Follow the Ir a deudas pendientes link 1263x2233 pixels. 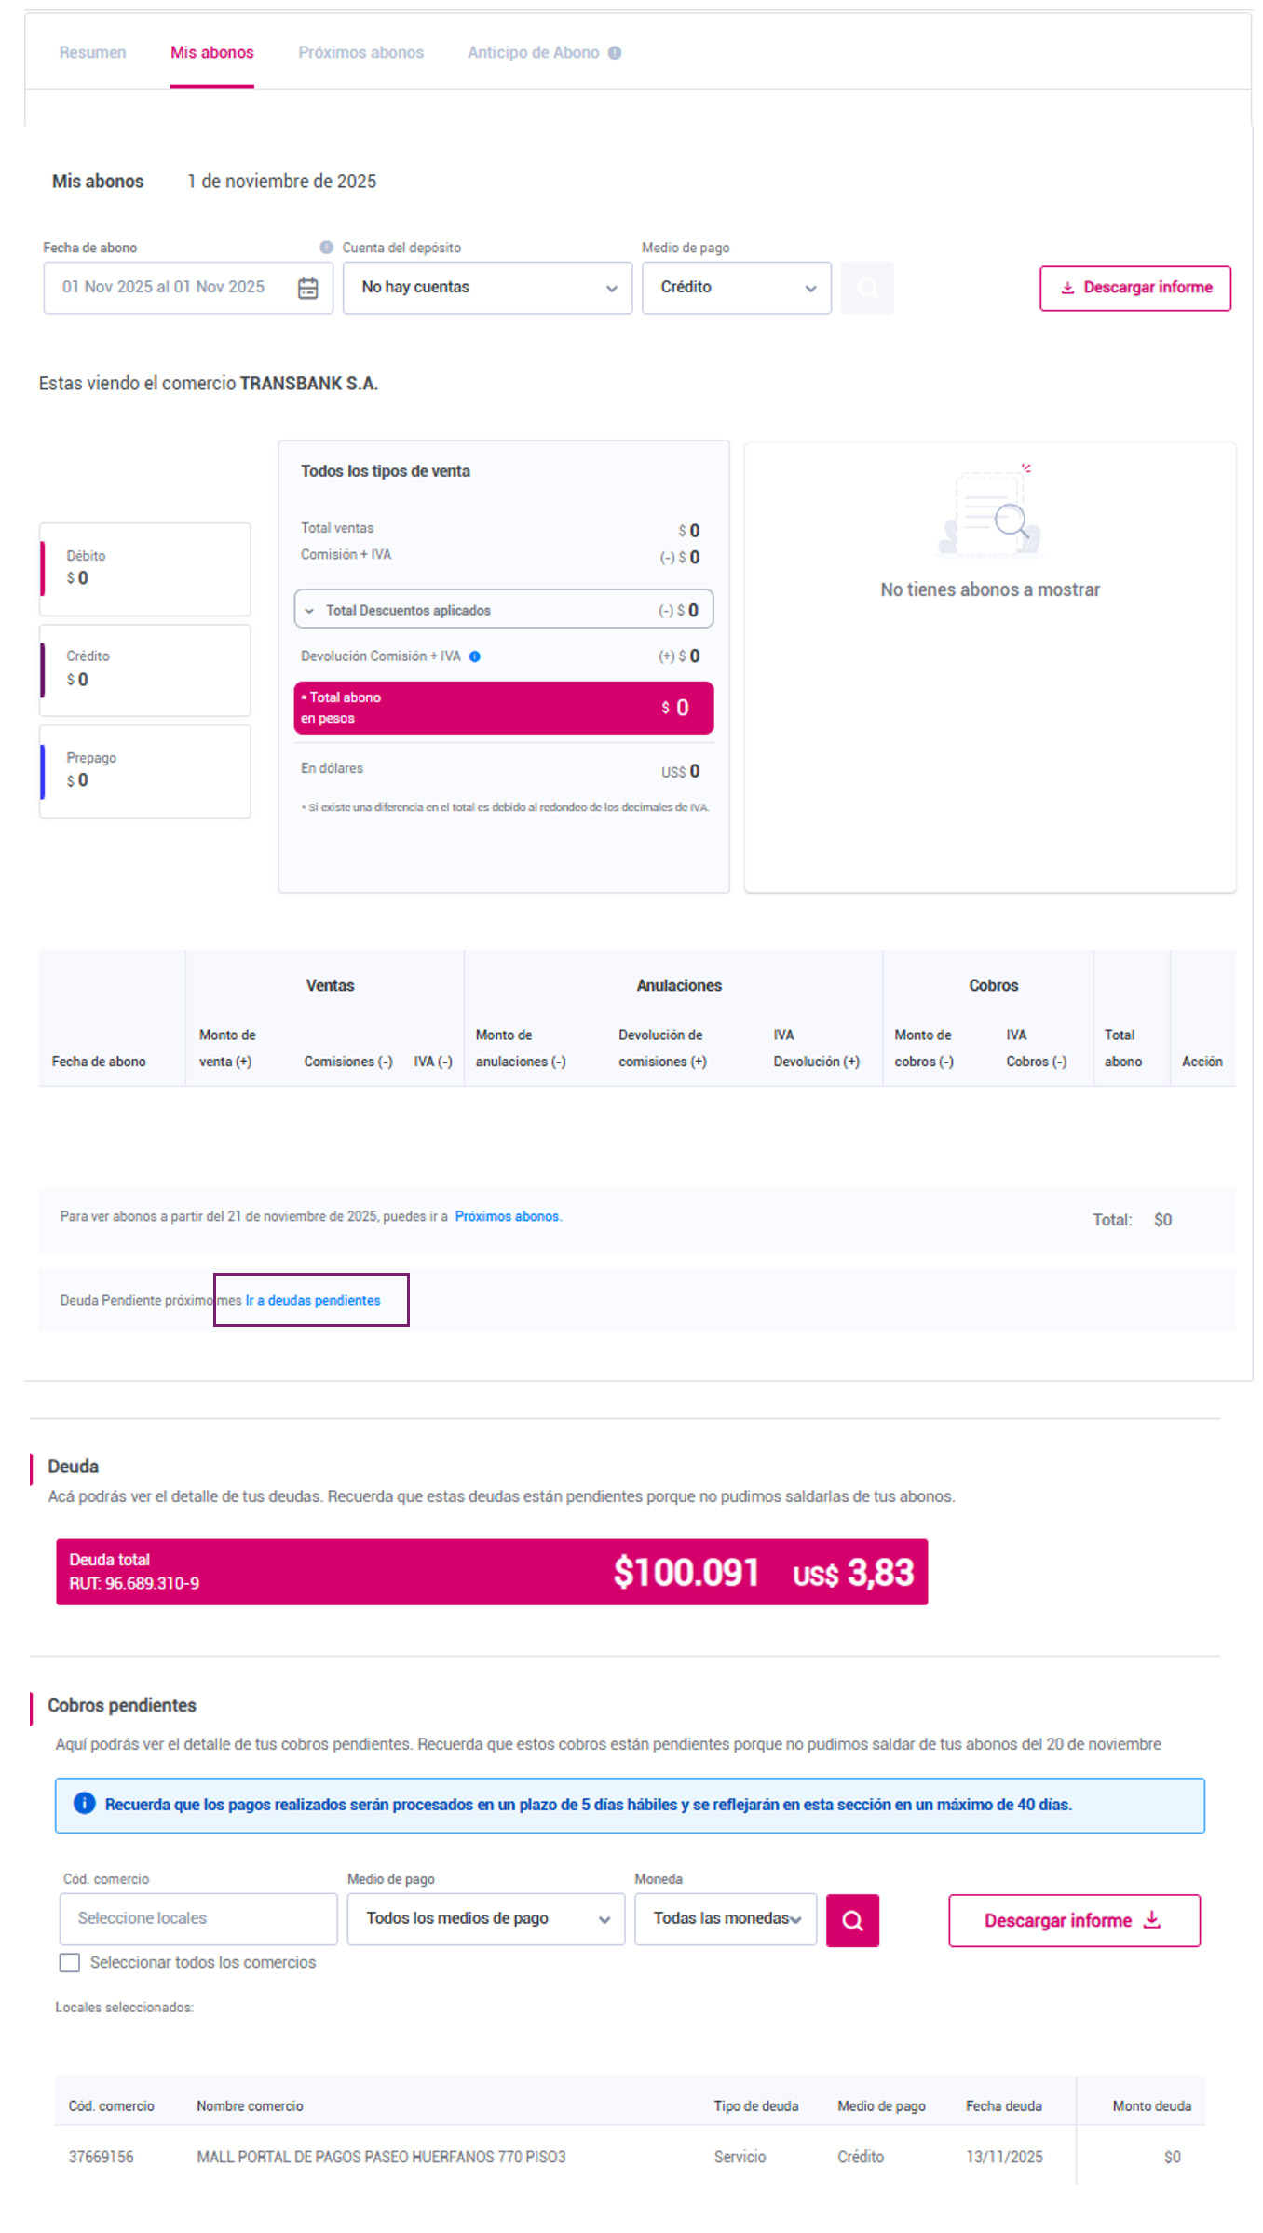coord(313,1300)
